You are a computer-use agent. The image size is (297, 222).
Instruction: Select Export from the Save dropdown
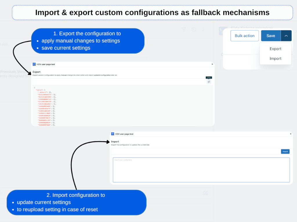click(x=276, y=49)
